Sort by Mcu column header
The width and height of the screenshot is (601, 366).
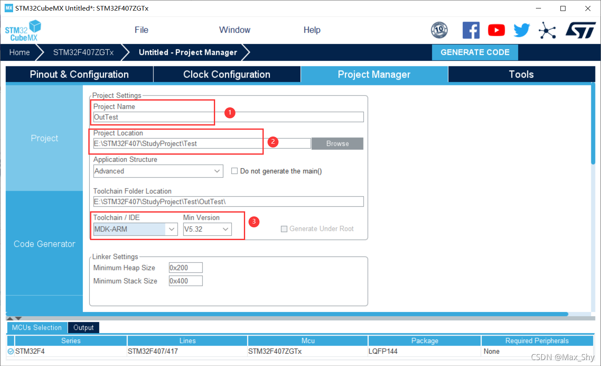[x=308, y=341]
